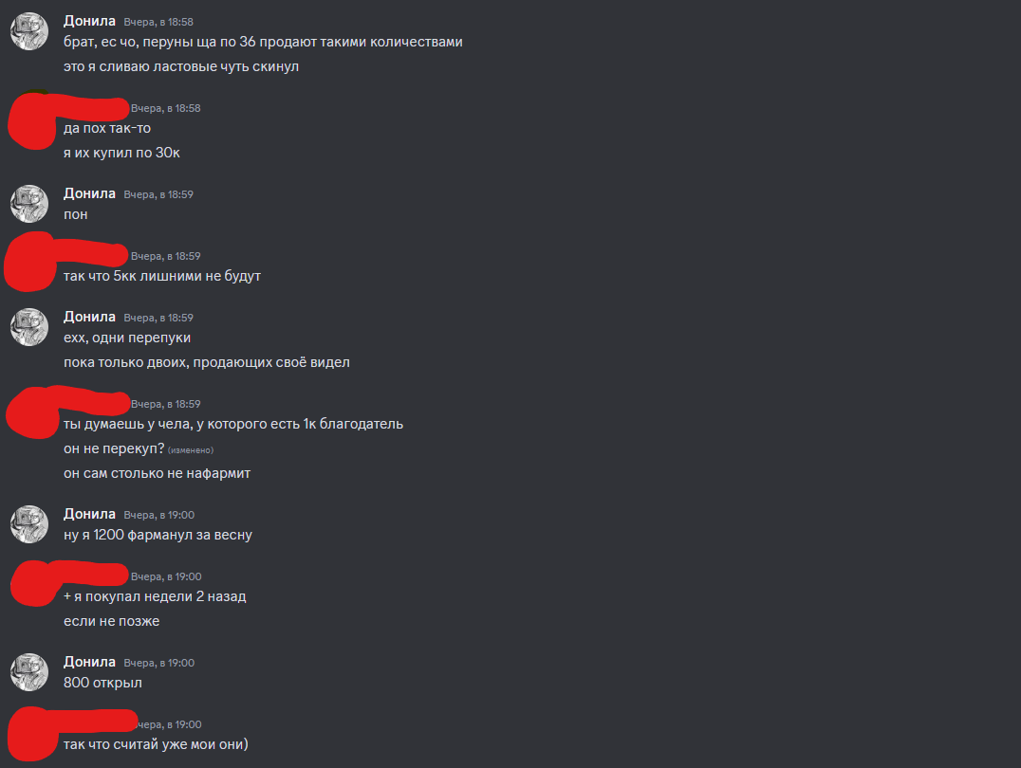Click Донила's avatar by the '1200 фарманул' message
The width and height of the screenshot is (1021, 768).
click(x=29, y=524)
